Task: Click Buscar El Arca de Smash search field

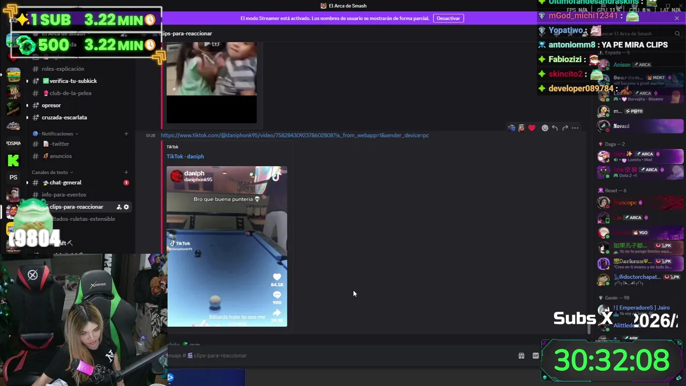Action: [x=639, y=34]
